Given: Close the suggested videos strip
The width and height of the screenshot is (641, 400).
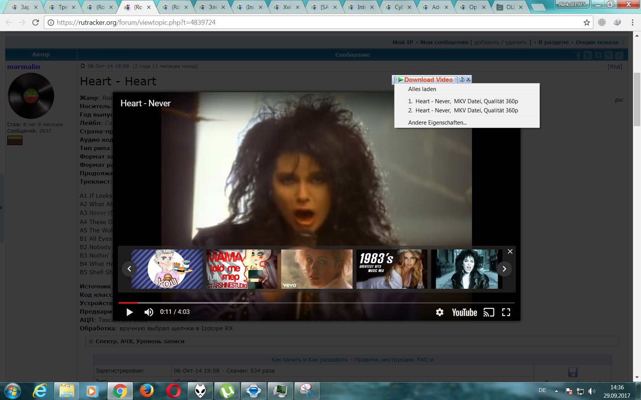Looking at the screenshot, I should click(x=510, y=251).
